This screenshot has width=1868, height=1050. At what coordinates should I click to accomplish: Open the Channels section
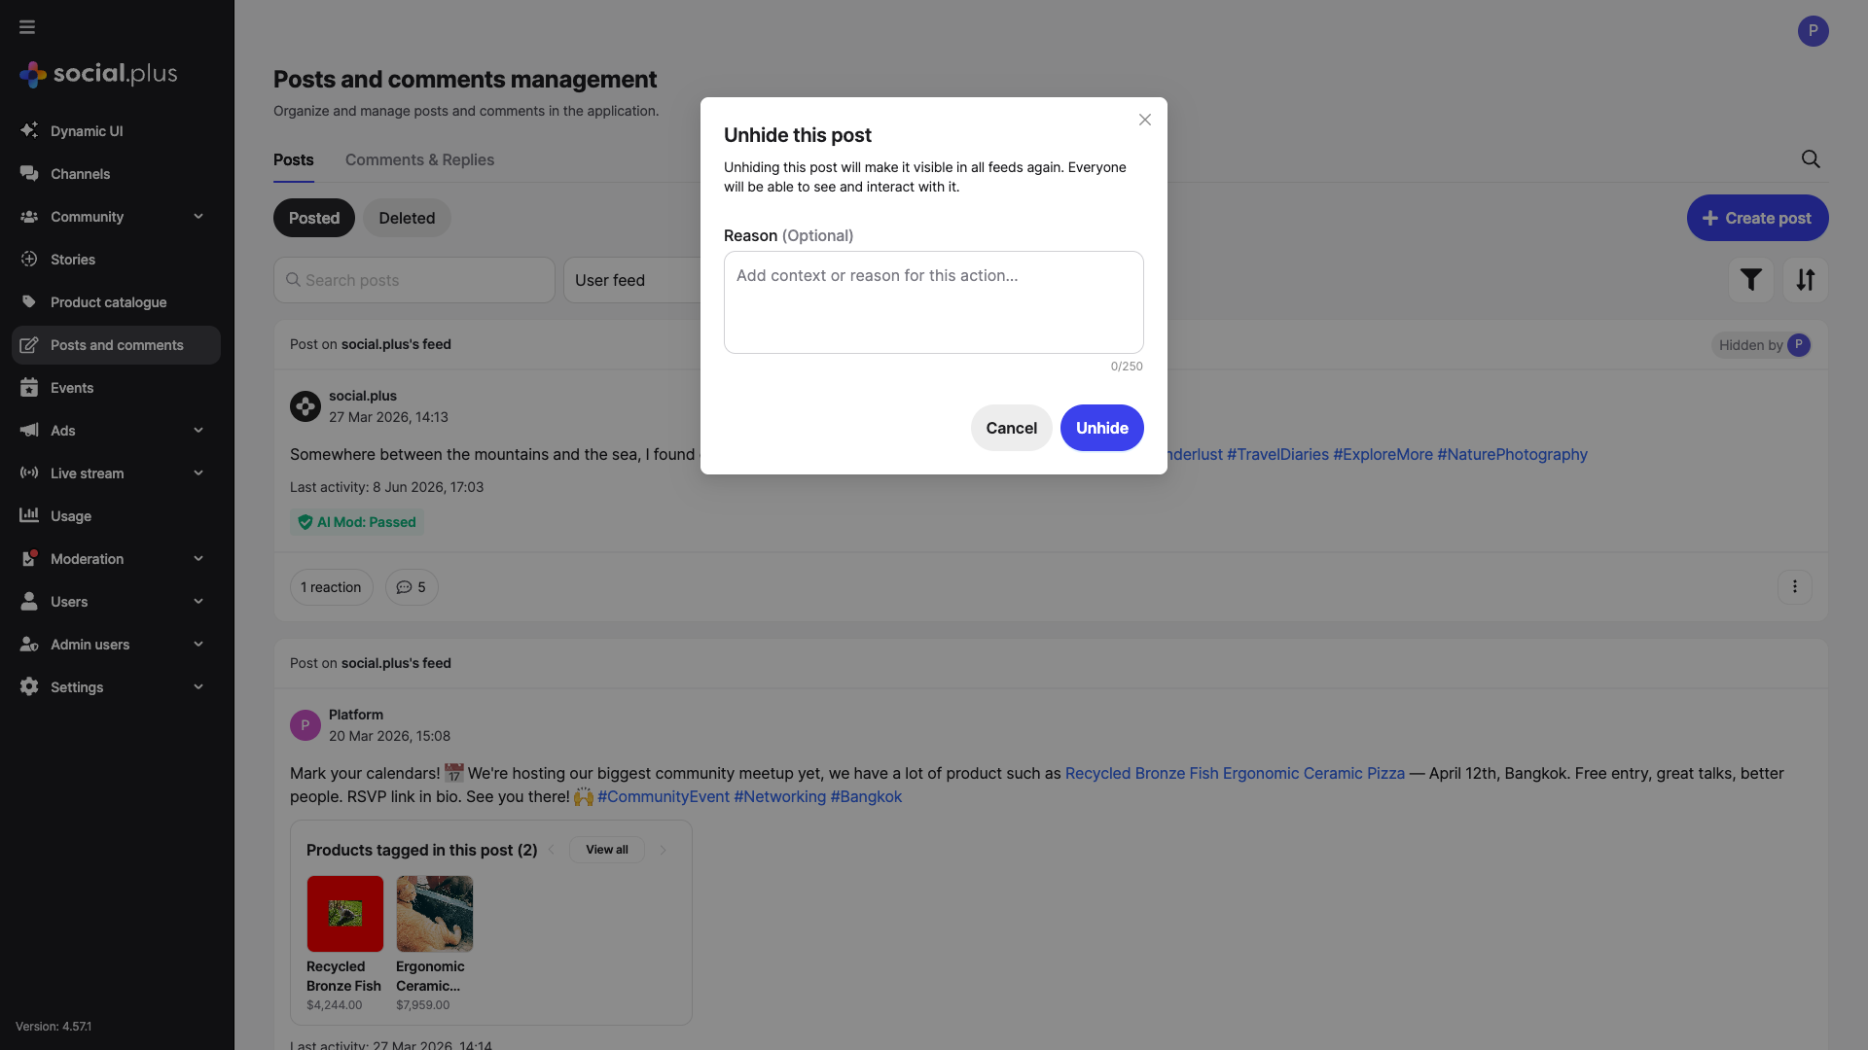[116, 174]
